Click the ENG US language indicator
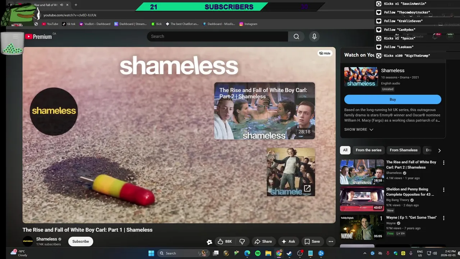The width and height of the screenshot is (460, 259). tap(420, 253)
